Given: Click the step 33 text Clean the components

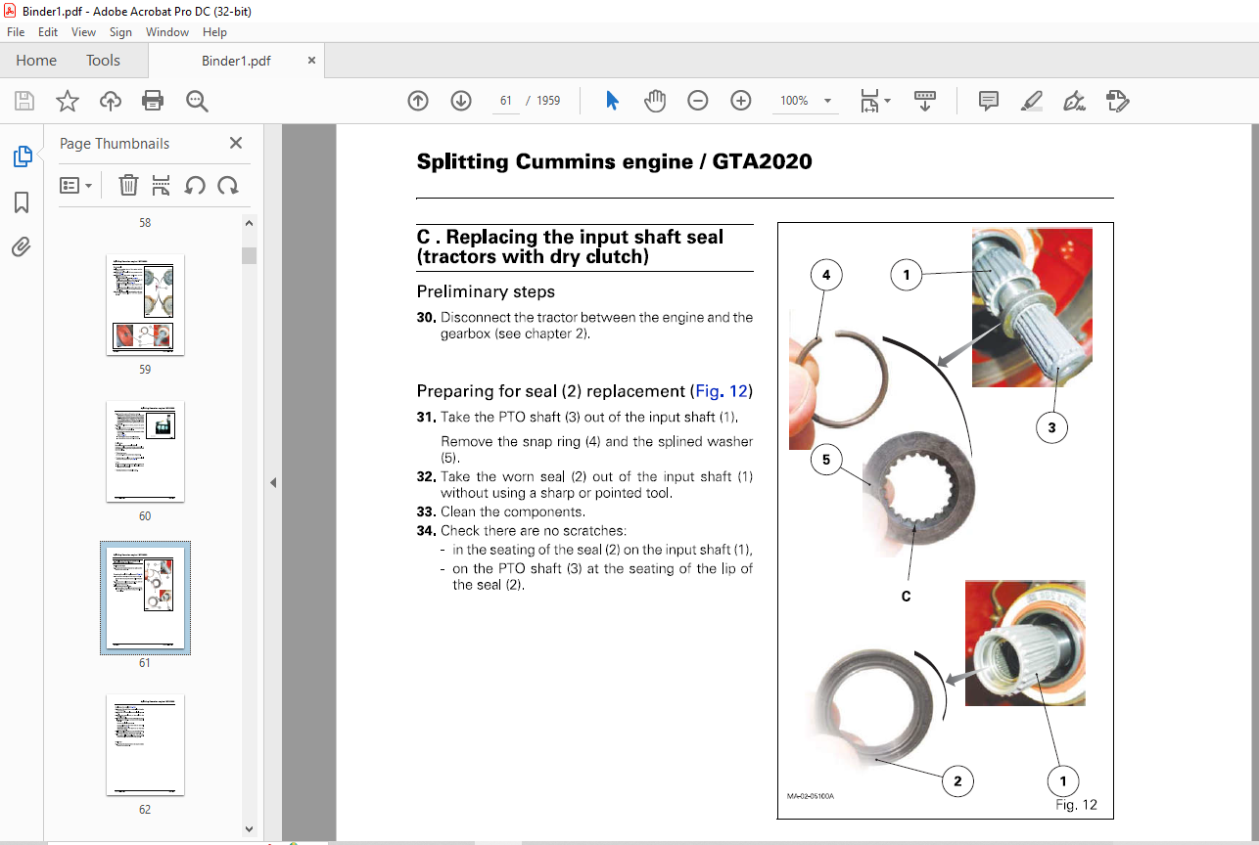Looking at the screenshot, I should click(513, 511).
